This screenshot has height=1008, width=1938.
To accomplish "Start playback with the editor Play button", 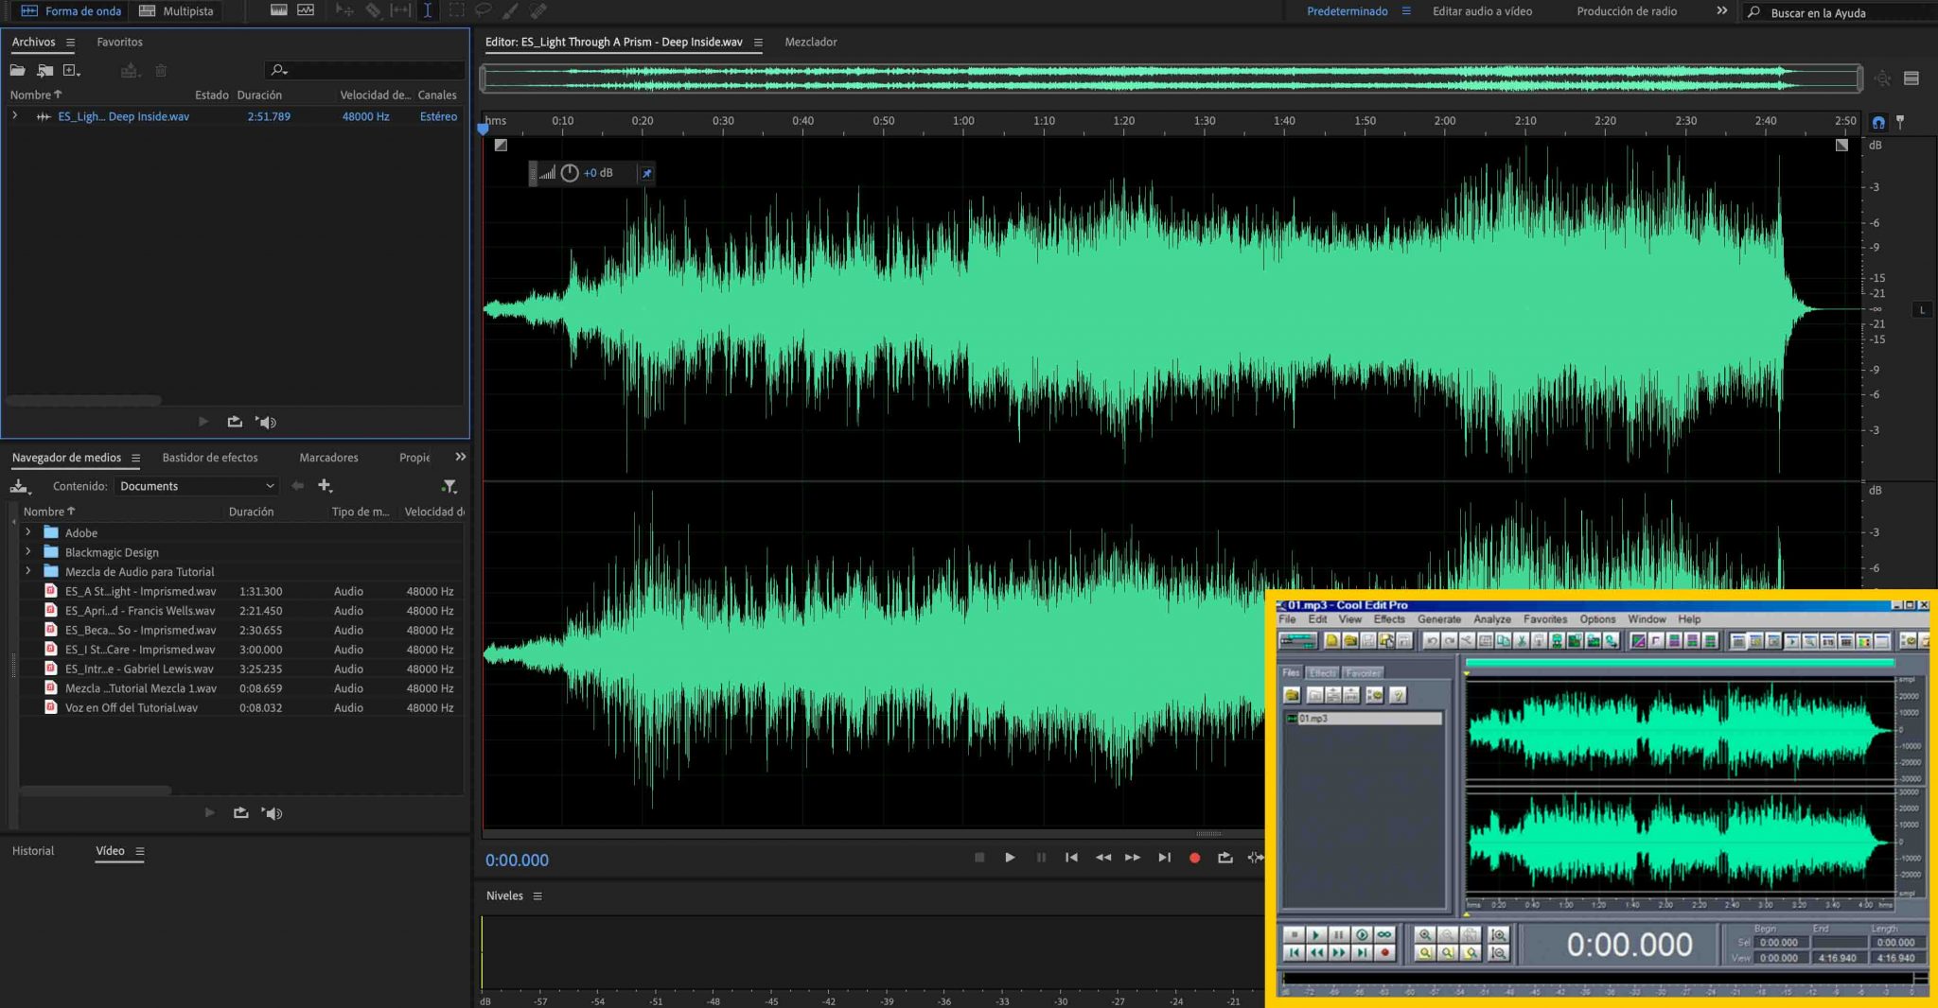I will (1010, 858).
